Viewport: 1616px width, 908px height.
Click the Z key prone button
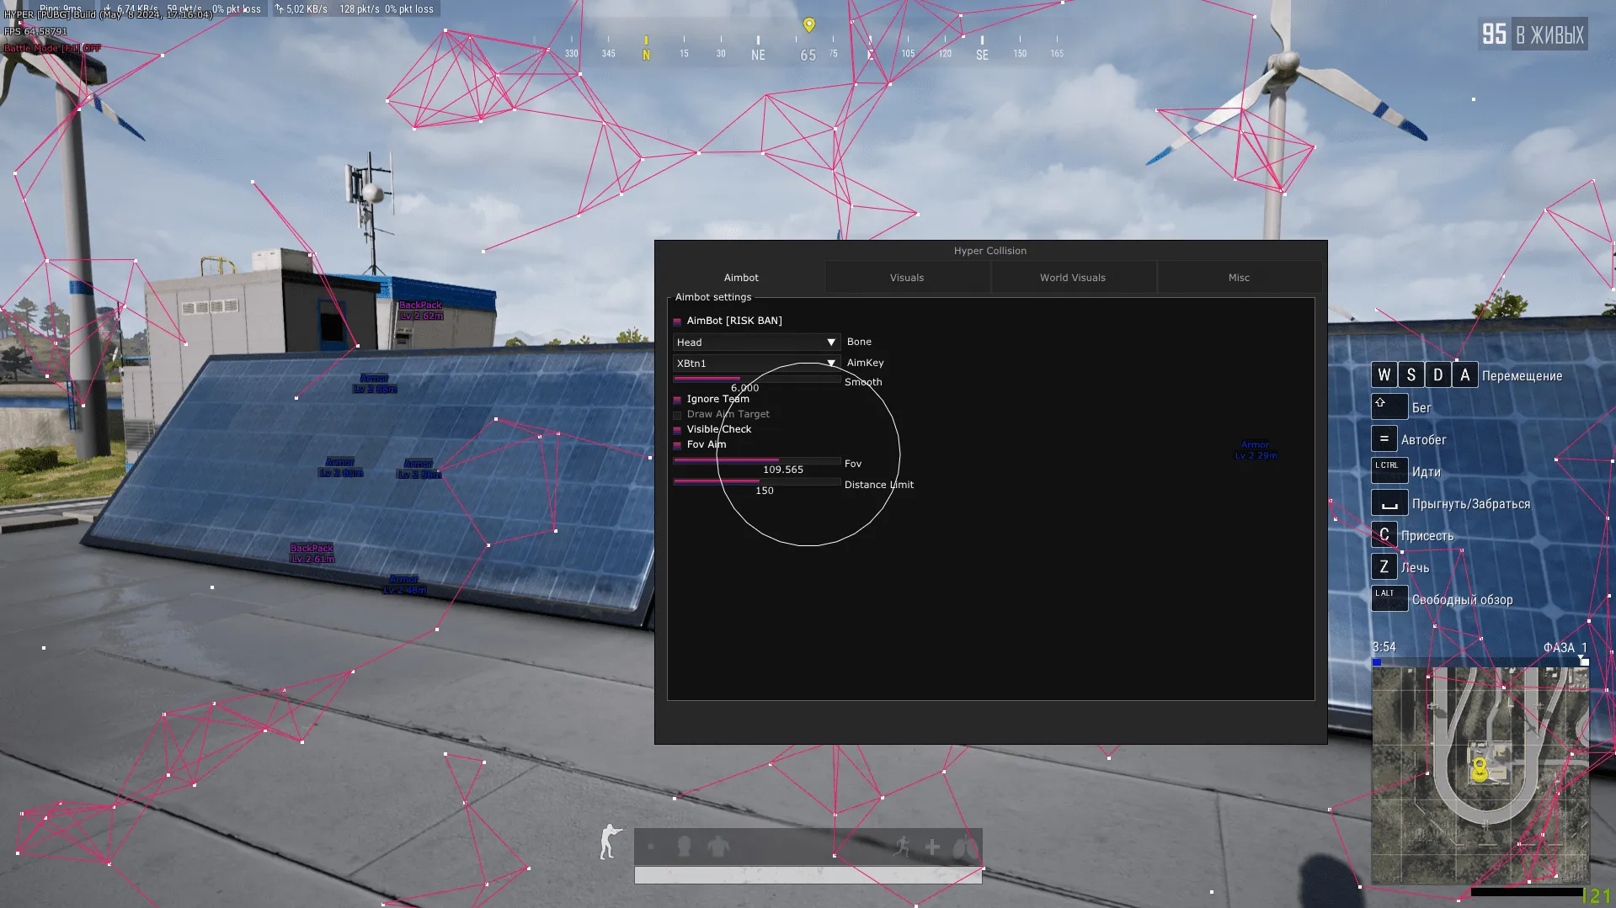point(1384,567)
